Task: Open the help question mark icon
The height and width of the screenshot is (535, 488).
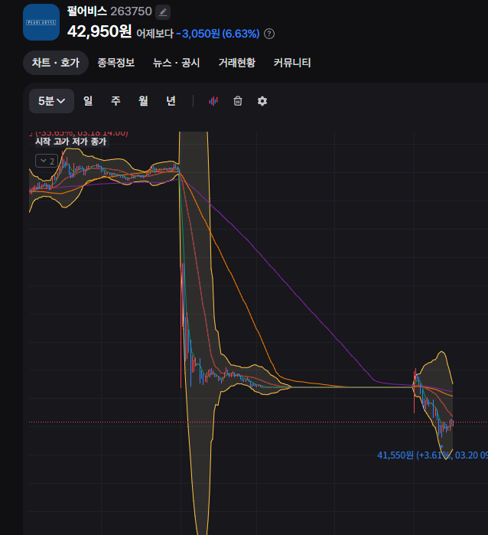Action: point(269,34)
